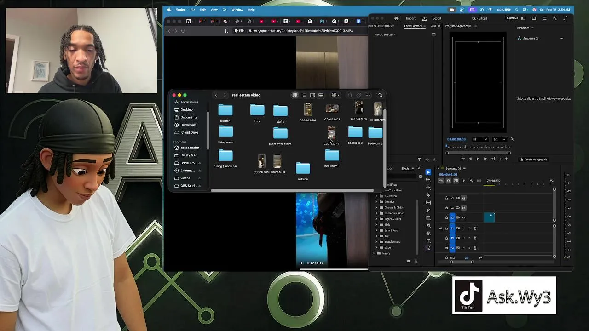The width and height of the screenshot is (589, 331).
Task: Open Finder group-by dropdown
Action: click(335, 95)
